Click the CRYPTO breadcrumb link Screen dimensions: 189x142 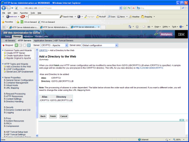coord(43,50)
